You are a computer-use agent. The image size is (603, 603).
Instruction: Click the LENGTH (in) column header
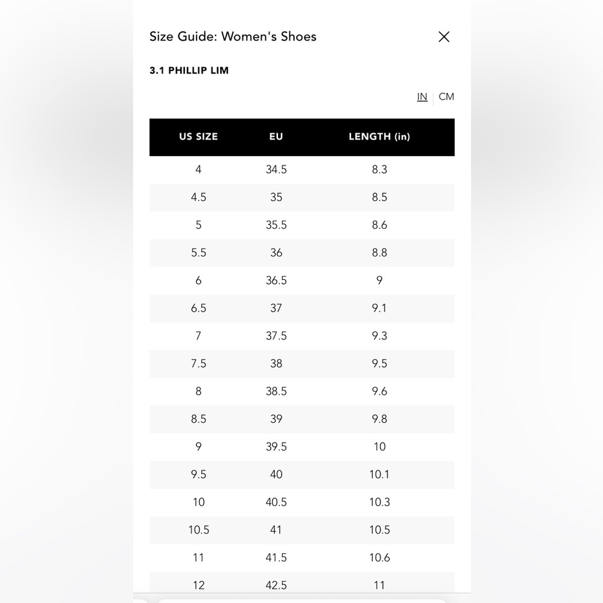[x=379, y=136]
